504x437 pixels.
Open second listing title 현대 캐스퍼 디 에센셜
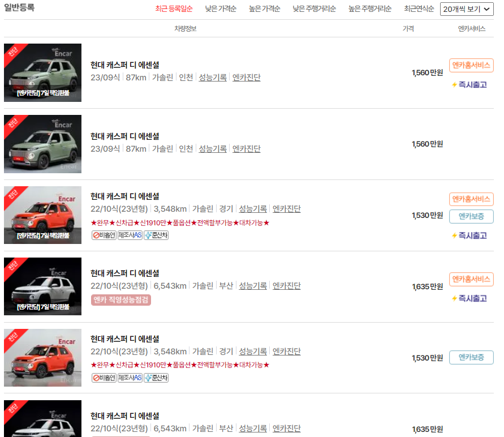tap(124, 136)
